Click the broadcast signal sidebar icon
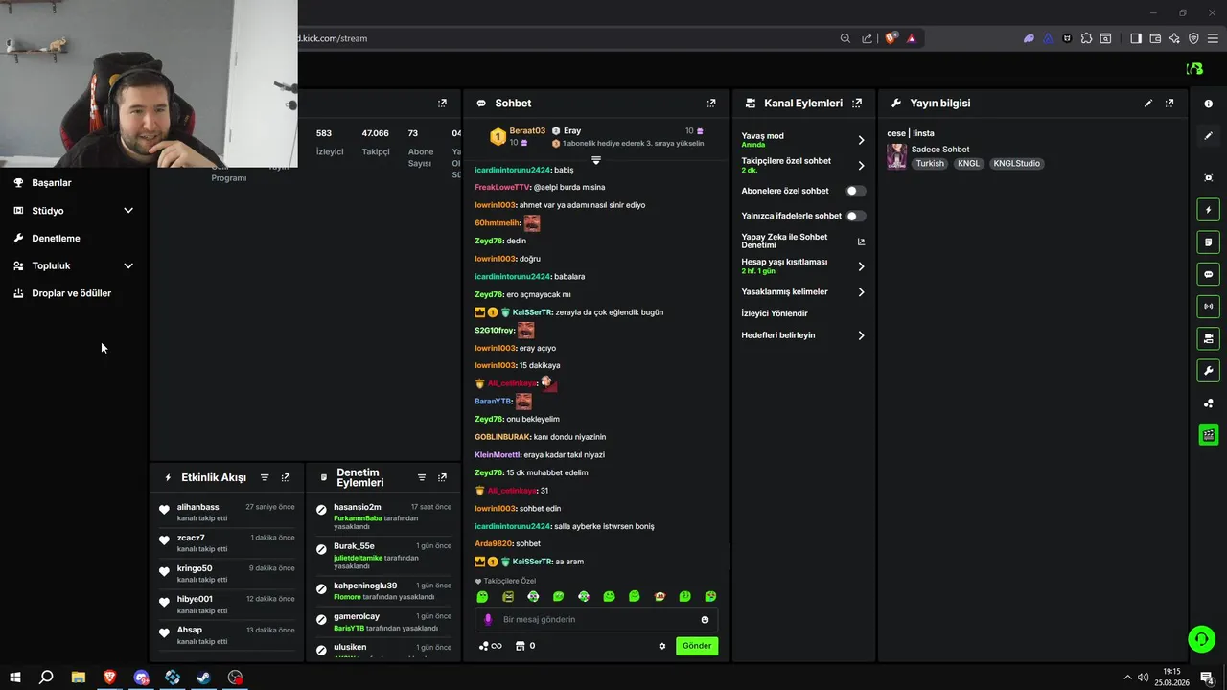The image size is (1227, 690). click(1208, 307)
